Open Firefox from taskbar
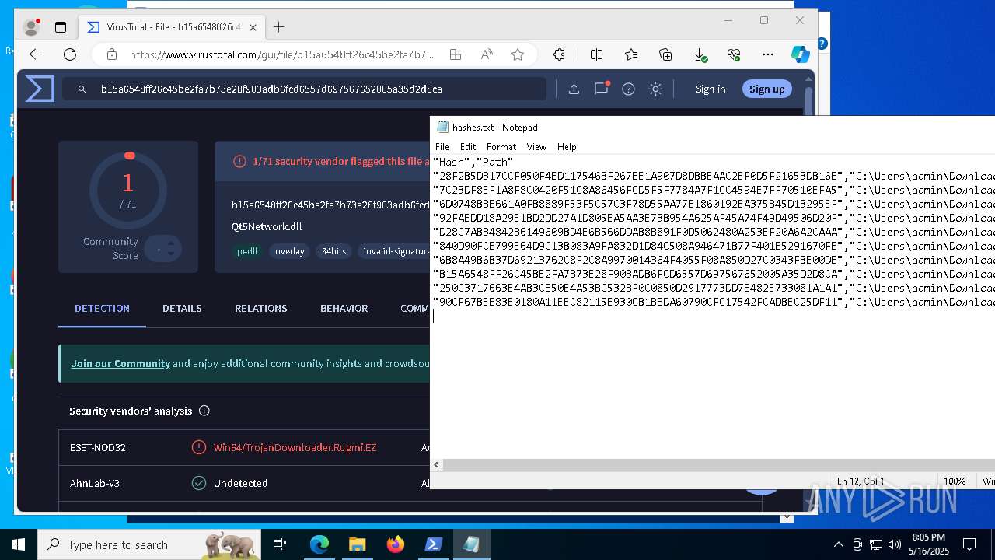Screen dimensions: 995x560 click(395, 544)
